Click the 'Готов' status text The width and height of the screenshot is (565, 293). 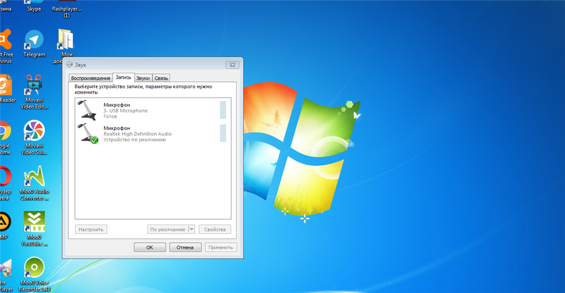[110, 116]
